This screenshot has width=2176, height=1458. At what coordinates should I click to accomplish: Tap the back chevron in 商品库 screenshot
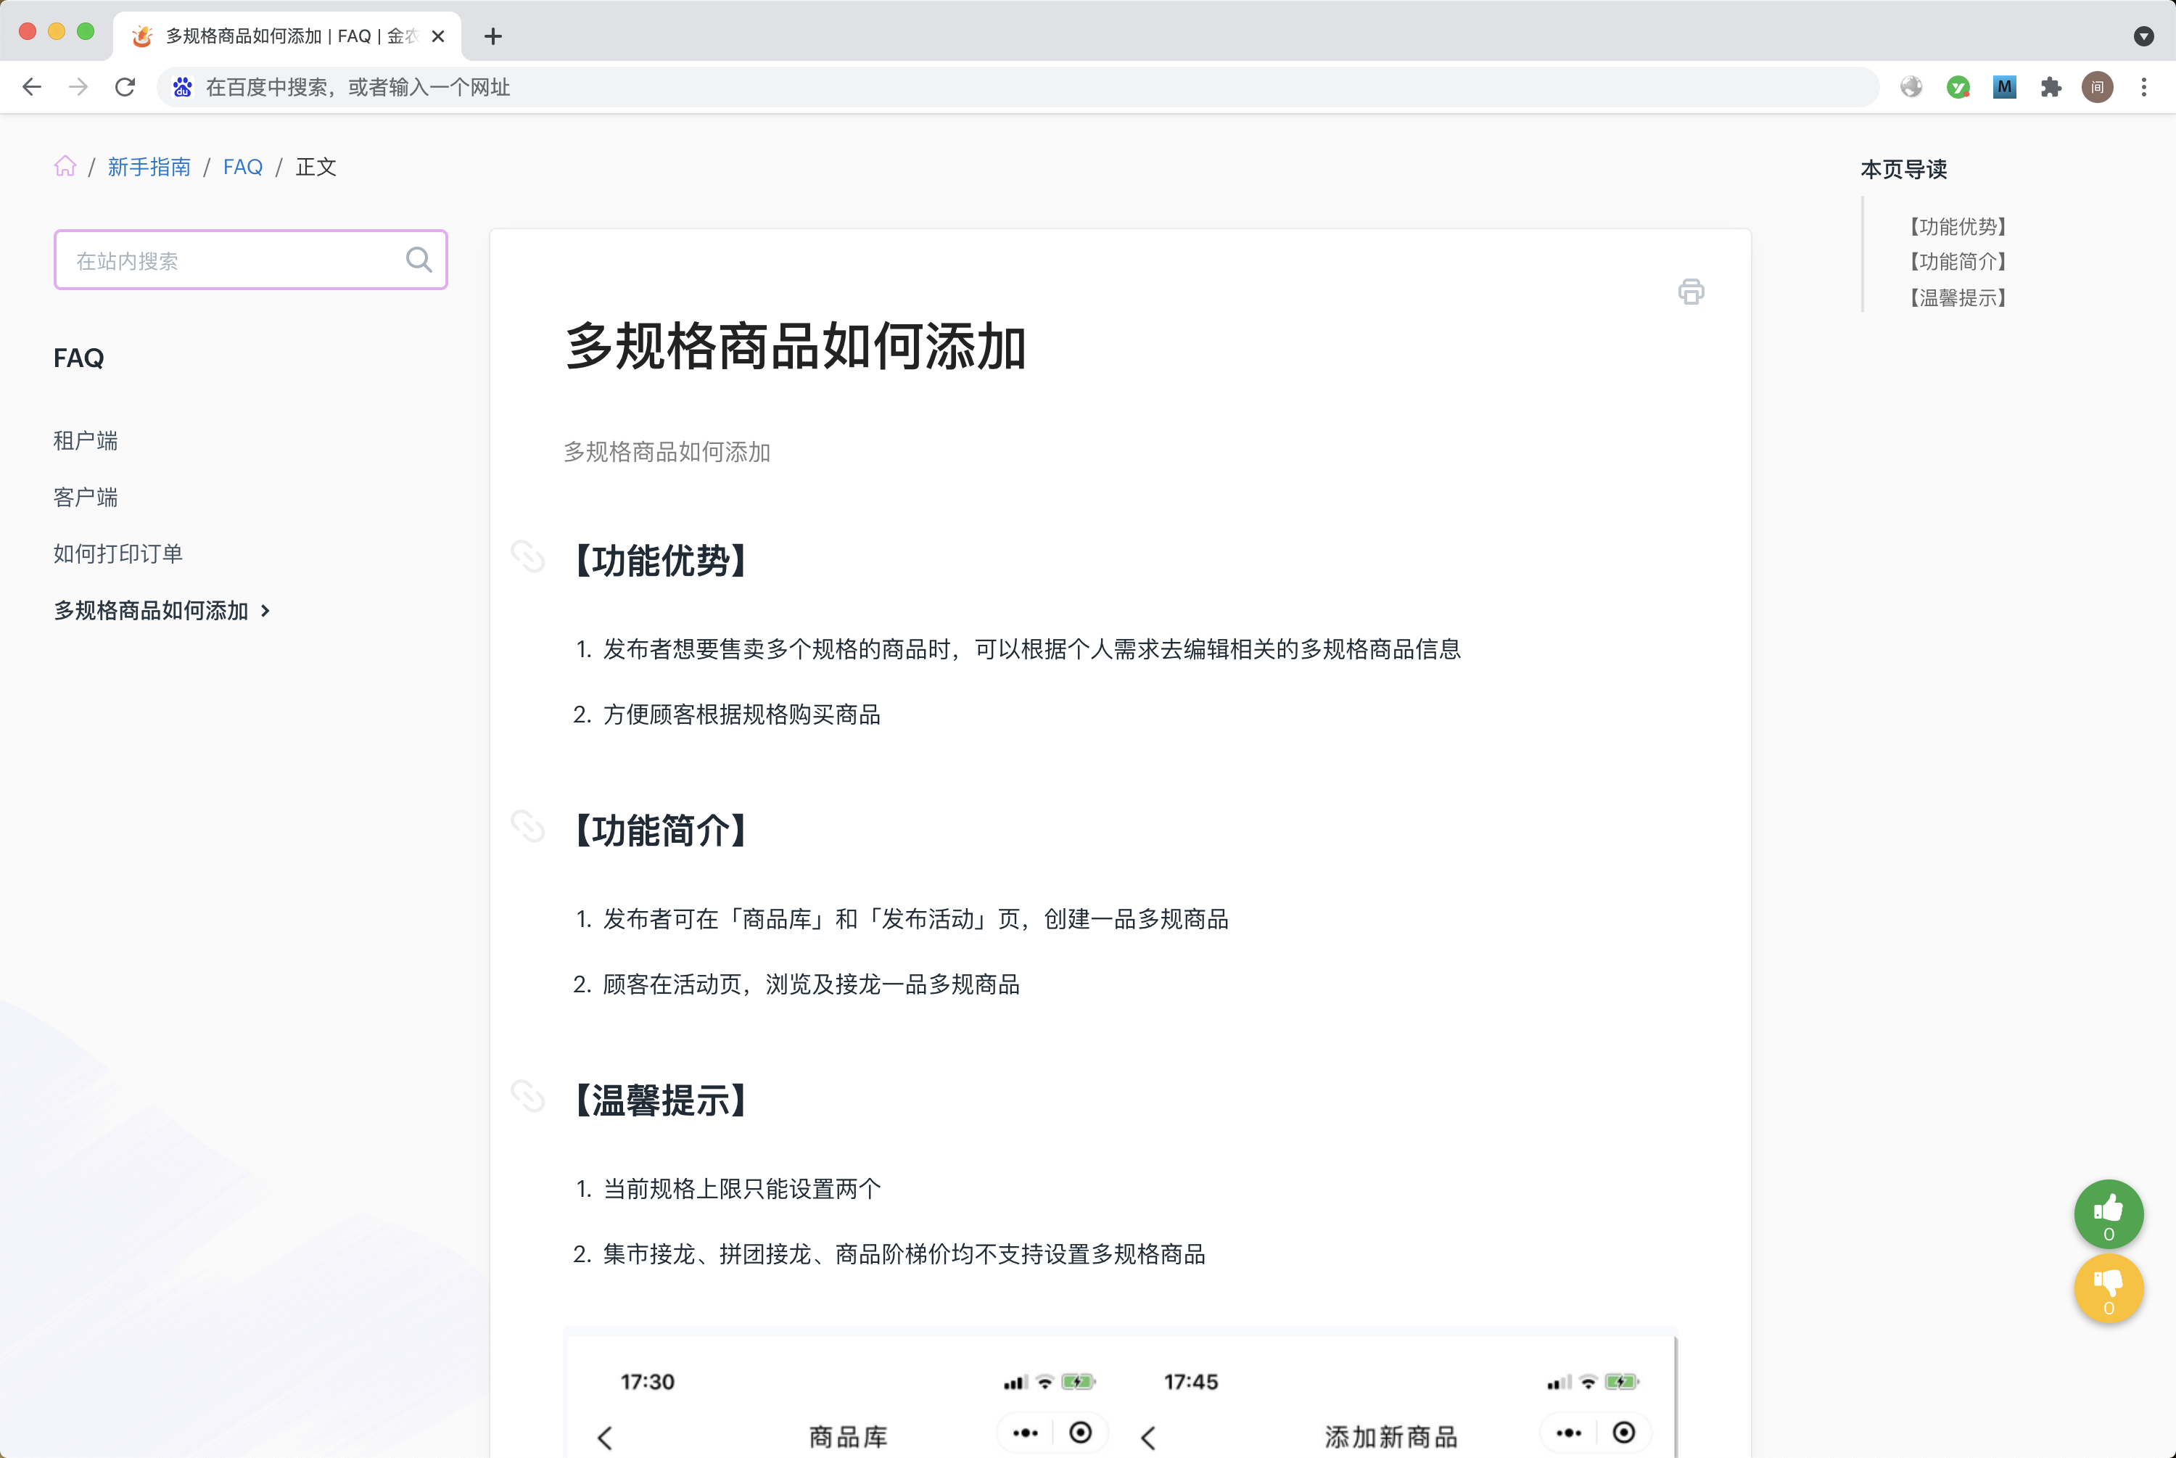[605, 1438]
